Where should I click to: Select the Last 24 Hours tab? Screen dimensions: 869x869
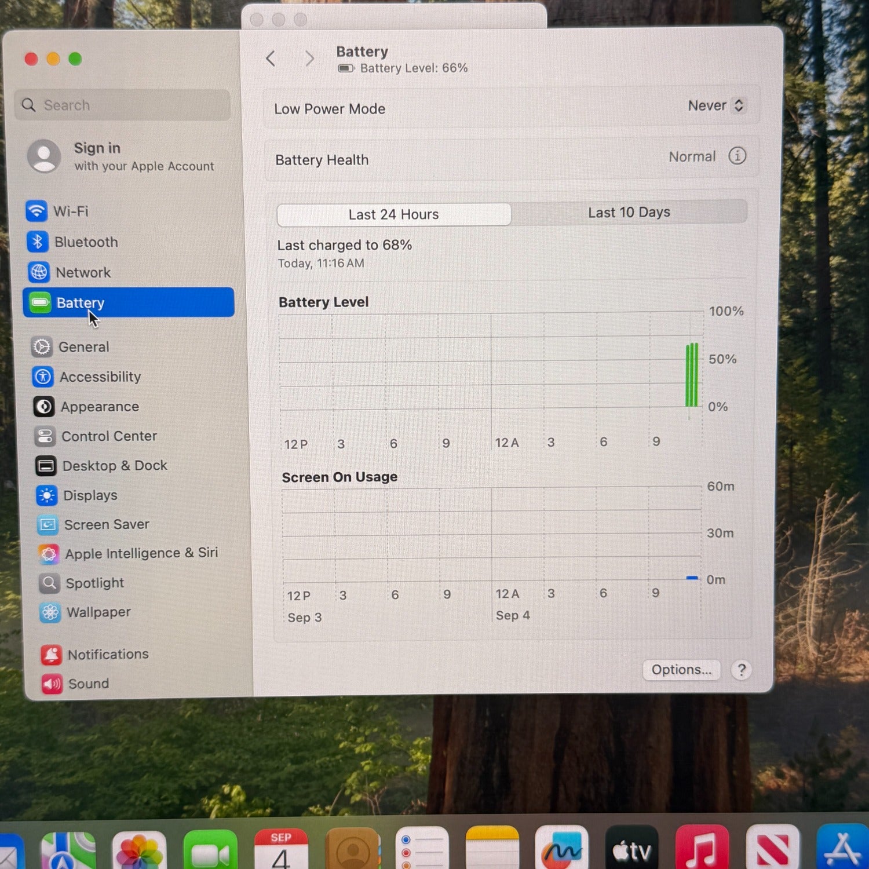pos(393,215)
